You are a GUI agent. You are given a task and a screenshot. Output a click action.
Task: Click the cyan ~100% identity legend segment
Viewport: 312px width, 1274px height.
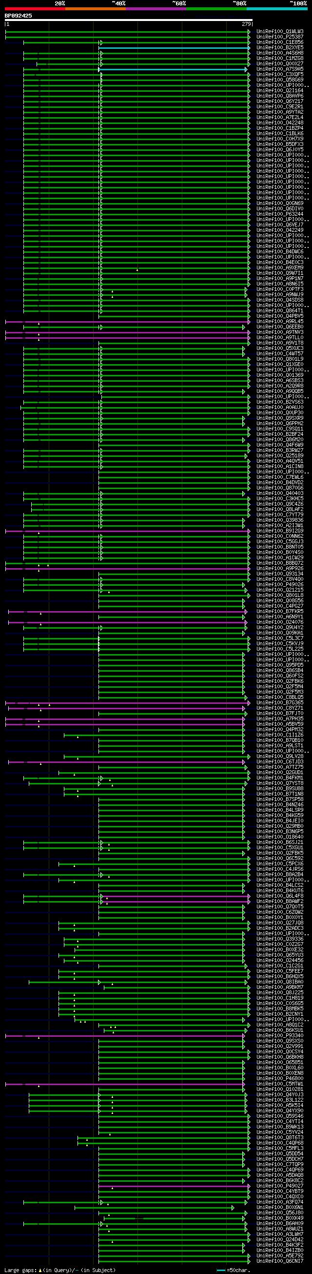coord(277,8)
